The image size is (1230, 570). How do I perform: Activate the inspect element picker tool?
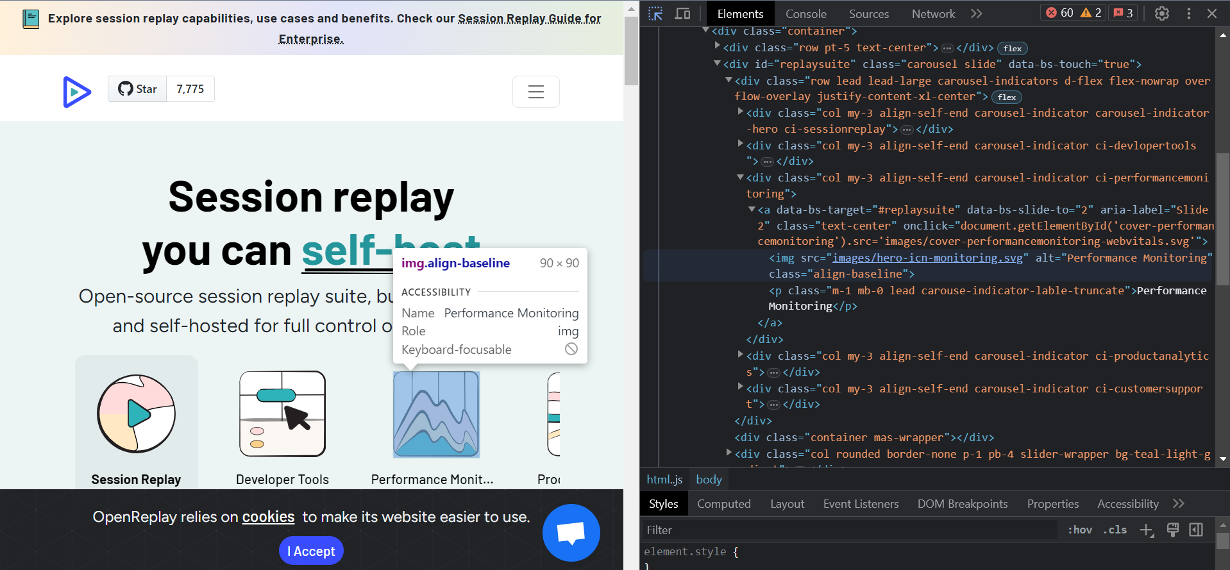pos(655,13)
